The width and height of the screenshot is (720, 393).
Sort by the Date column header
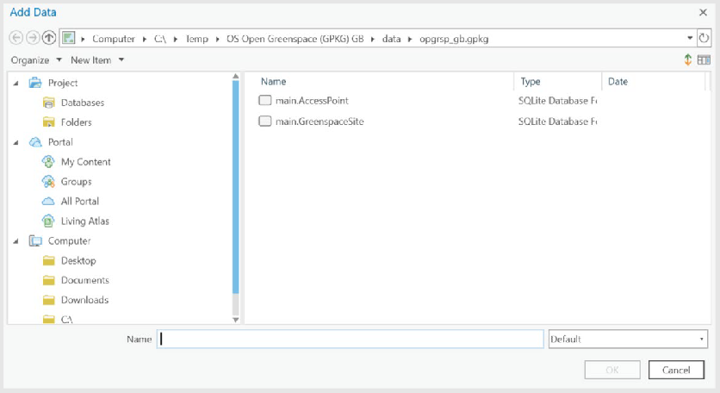(618, 81)
